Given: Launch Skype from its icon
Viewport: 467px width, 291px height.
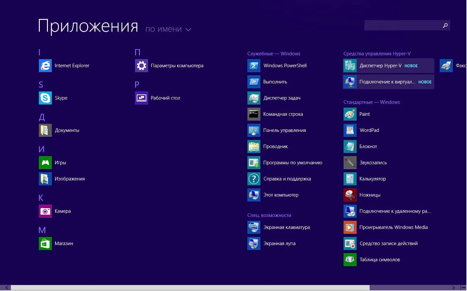Looking at the screenshot, I should point(45,98).
